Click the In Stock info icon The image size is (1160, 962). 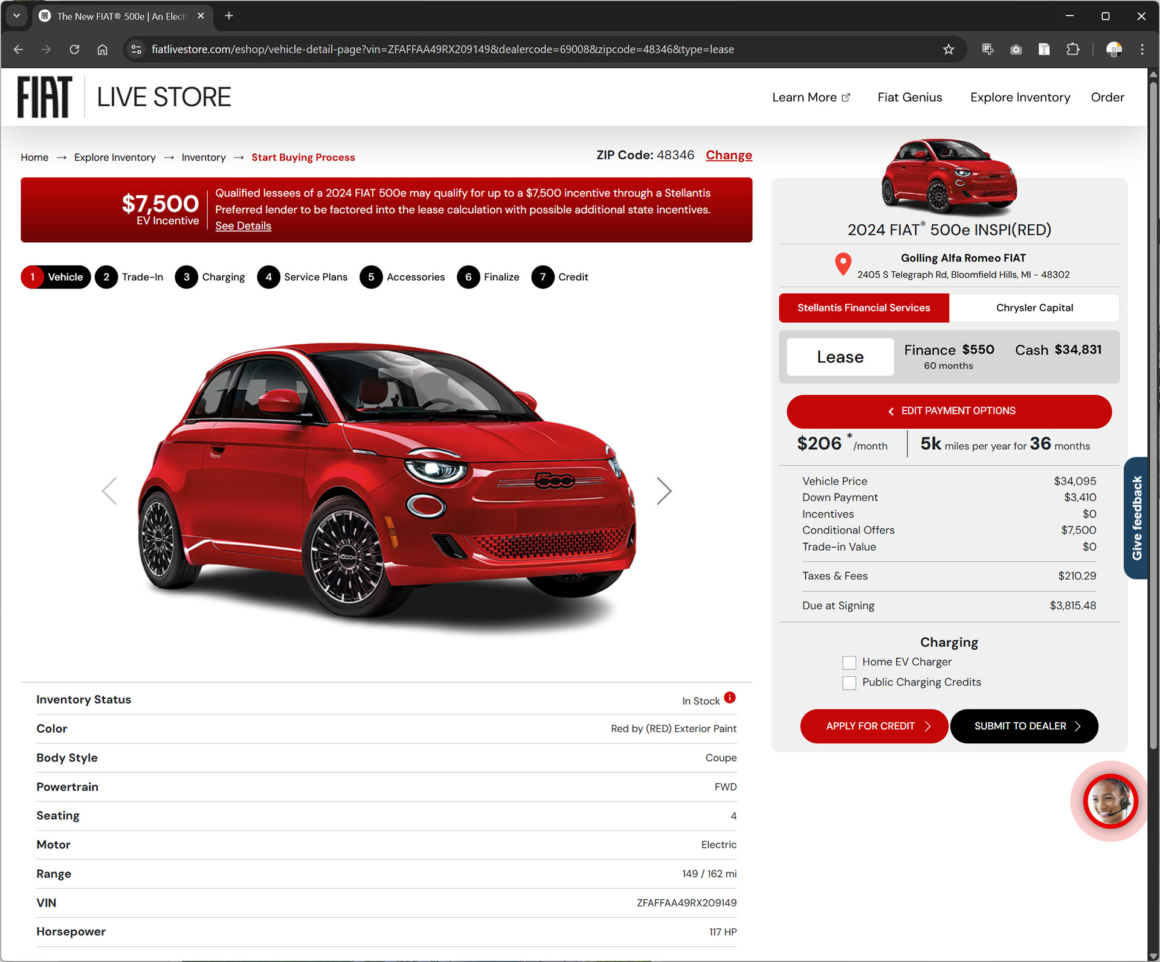(x=730, y=697)
